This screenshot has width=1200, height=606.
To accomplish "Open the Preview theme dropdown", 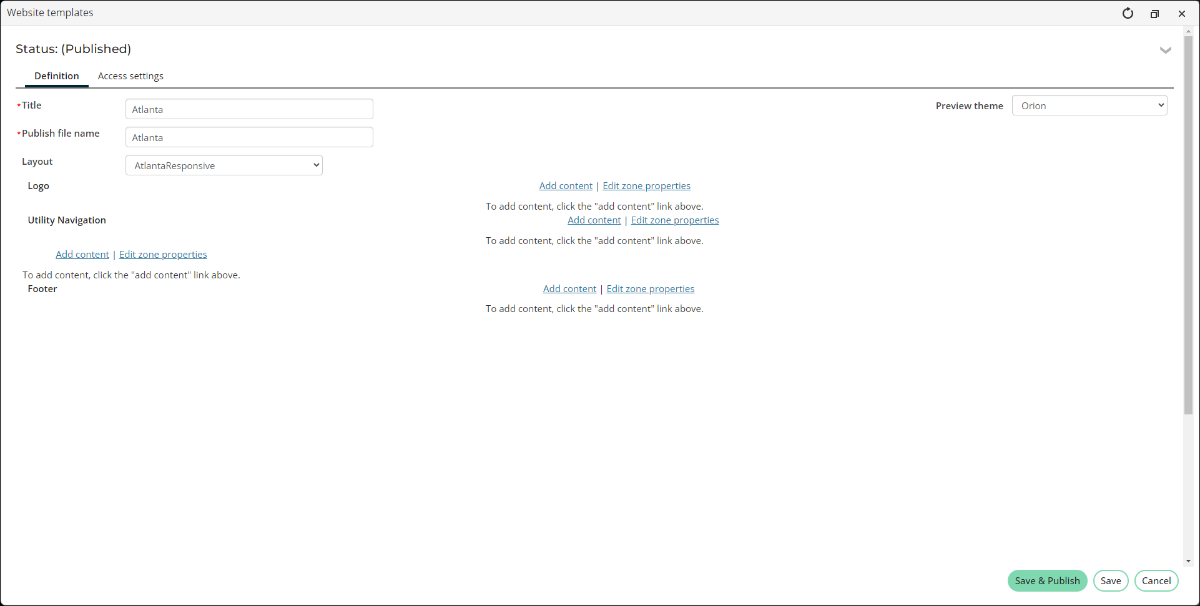I will 1089,105.
